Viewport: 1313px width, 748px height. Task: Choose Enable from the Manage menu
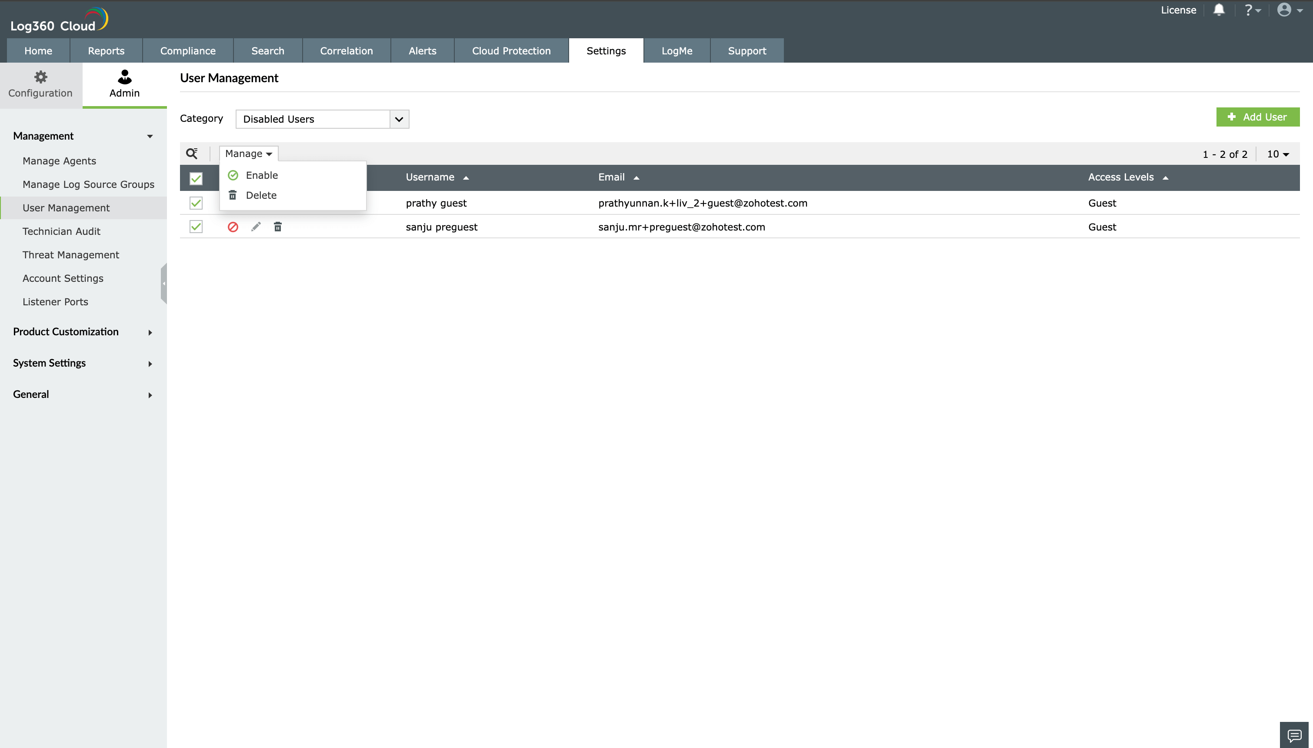(261, 175)
